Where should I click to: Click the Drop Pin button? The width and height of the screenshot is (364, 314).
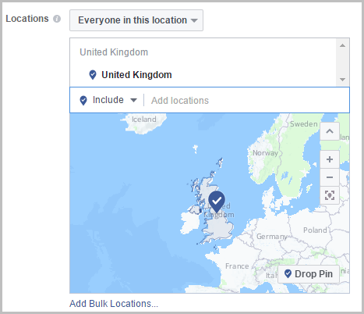[x=309, y=274]
